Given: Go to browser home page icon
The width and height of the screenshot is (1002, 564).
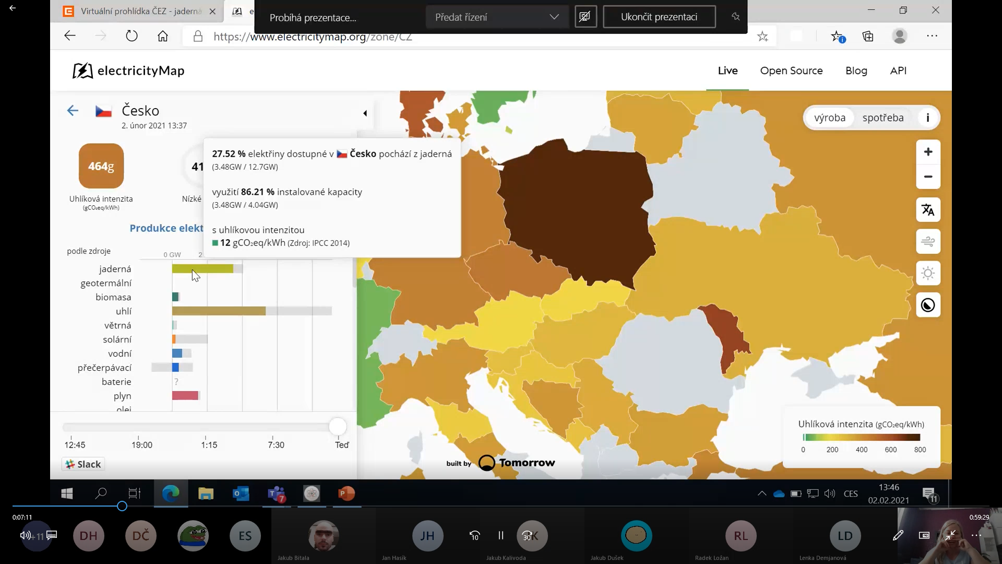Looking at the screenshot, I should 163,36.
